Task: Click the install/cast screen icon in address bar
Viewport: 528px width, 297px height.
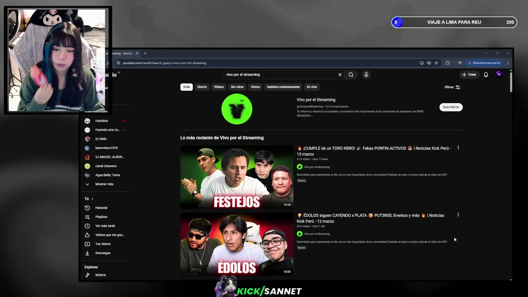Action: [x=422, y=63]
